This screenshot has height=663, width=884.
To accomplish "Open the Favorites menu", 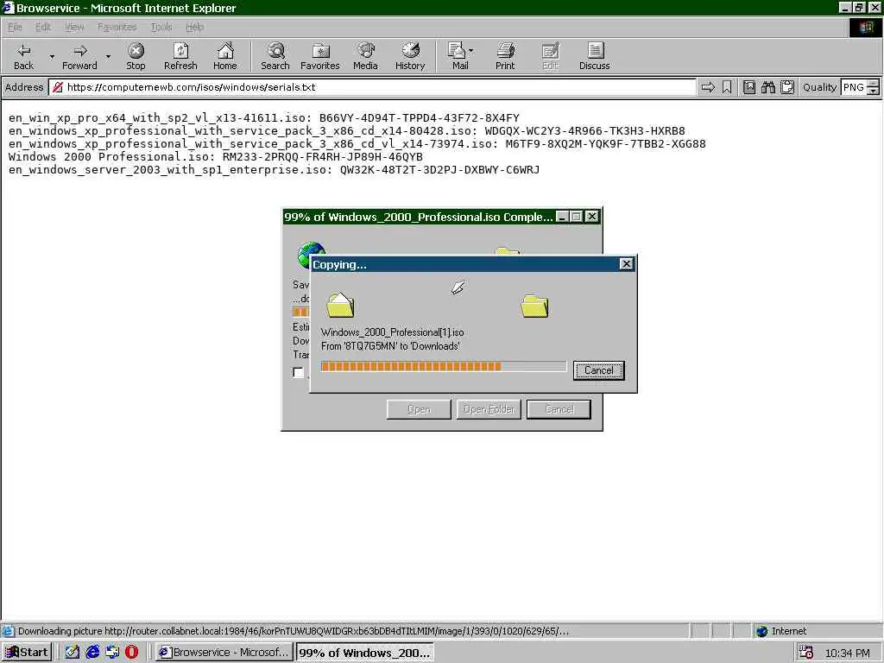I will point(117,27).
